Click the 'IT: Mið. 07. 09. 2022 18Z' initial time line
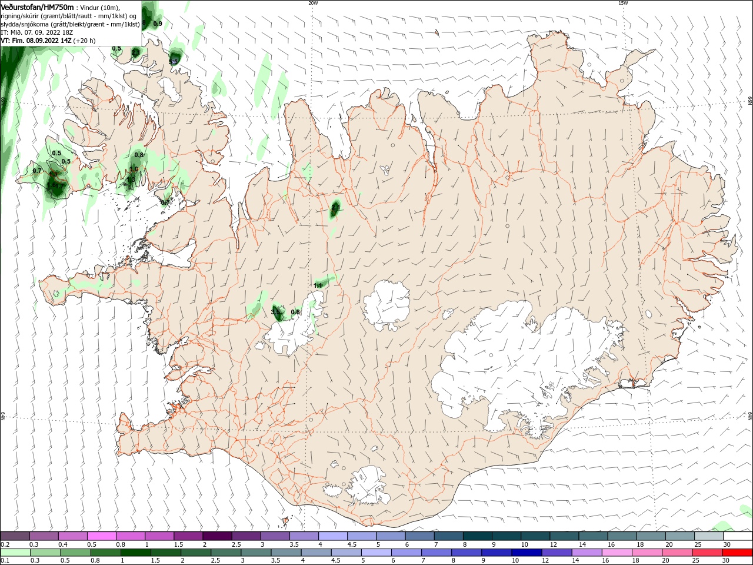Image resolution: width=753 pixels, height=565 pixels. [x=36, y=32]
